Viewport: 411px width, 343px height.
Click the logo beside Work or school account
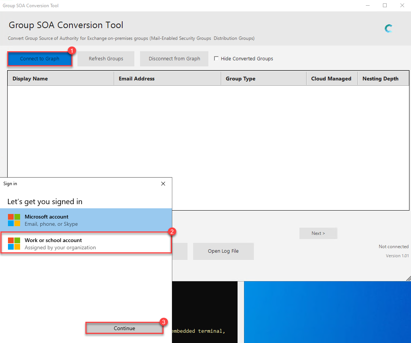click(x=14, y=244)
